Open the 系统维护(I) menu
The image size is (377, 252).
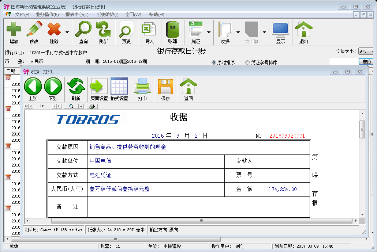pyautogui.click(x=107, y=14)
